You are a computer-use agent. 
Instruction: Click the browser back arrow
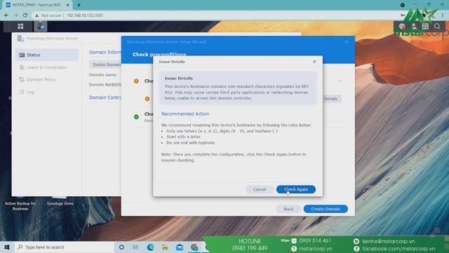tap(6, 15)
